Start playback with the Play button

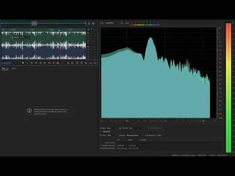27,63
